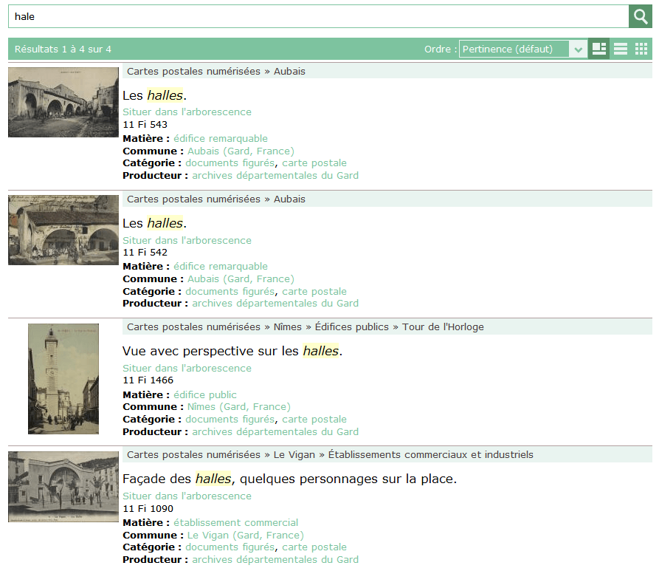
Task: Click documents figurés link for 11 Fi 1090
Action: 230,547
